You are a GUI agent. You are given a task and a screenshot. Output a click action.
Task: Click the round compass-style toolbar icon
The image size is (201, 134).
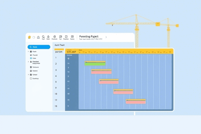tap(54, 37)
